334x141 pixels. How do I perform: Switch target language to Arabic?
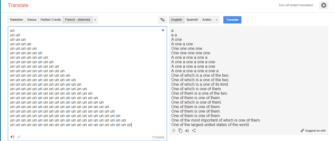tap(207, 20)
